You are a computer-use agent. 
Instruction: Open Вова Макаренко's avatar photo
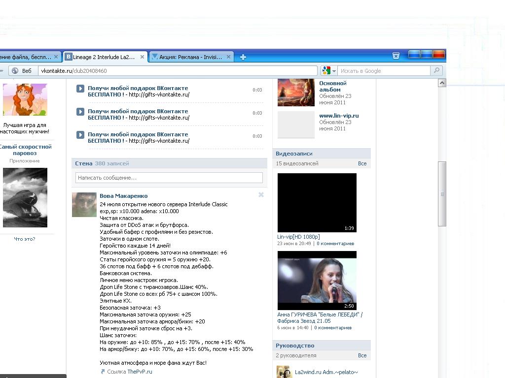(84, 205)
